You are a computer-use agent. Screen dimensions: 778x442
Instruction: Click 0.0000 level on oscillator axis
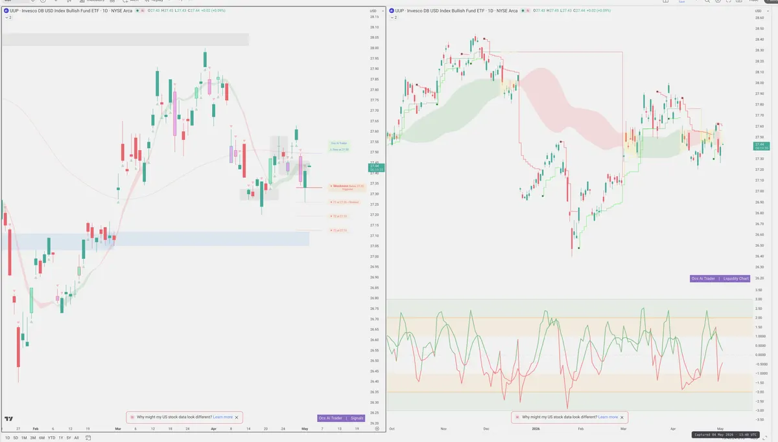click(760, 355)
